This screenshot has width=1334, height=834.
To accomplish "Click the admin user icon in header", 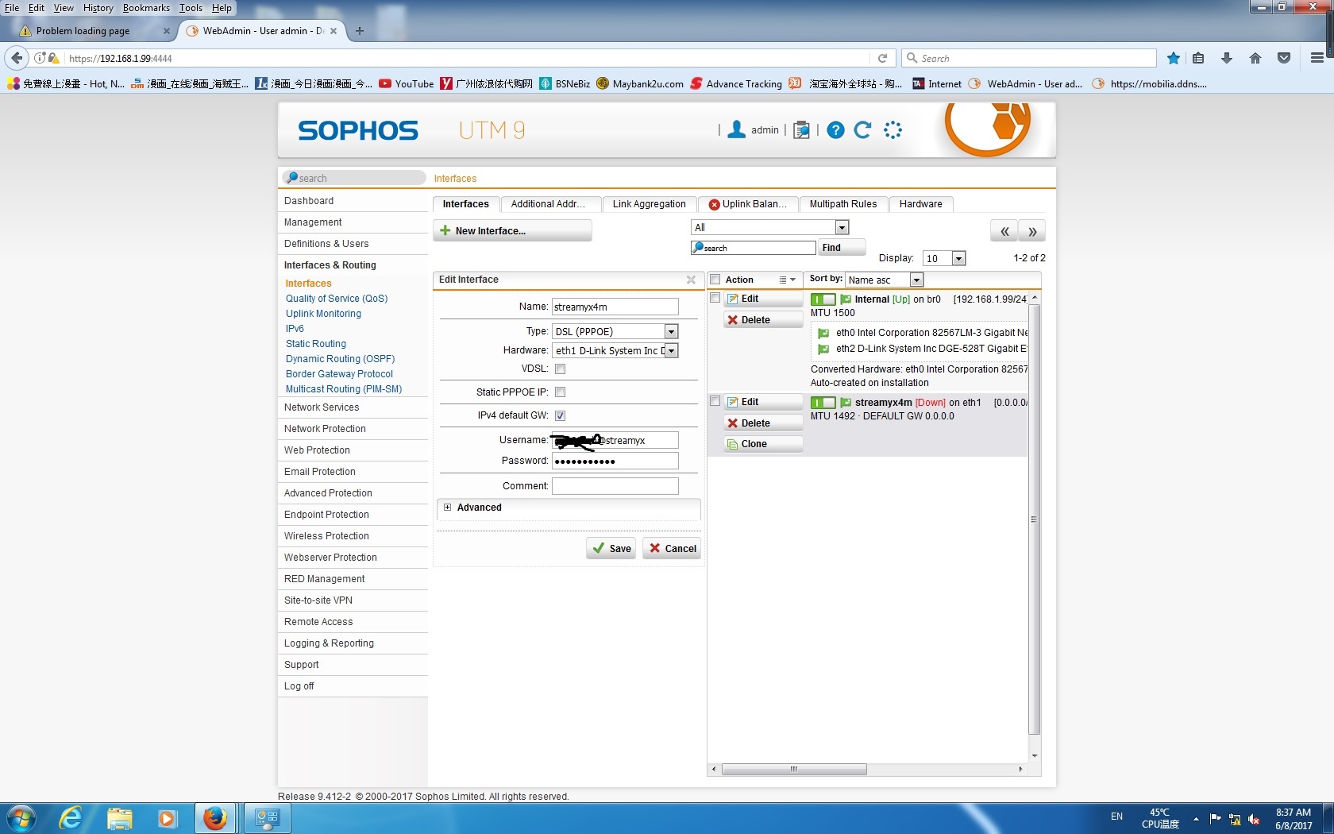I will tap(736, 129).
